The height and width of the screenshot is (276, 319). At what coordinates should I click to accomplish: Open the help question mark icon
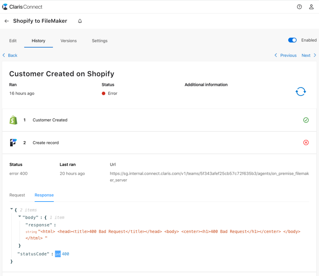click(299, 7)
